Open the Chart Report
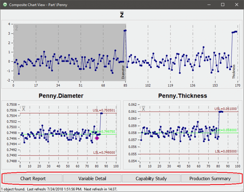Viewport: 244px width, 192px height. [x=33, y=178]
